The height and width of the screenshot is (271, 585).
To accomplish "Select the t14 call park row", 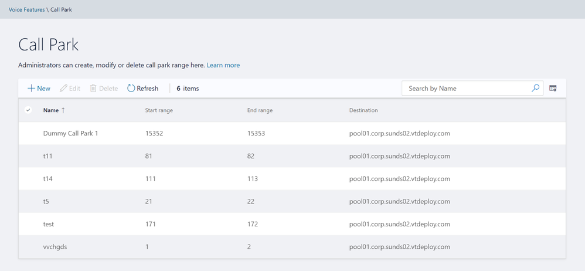I will click(x=48, y=179).
